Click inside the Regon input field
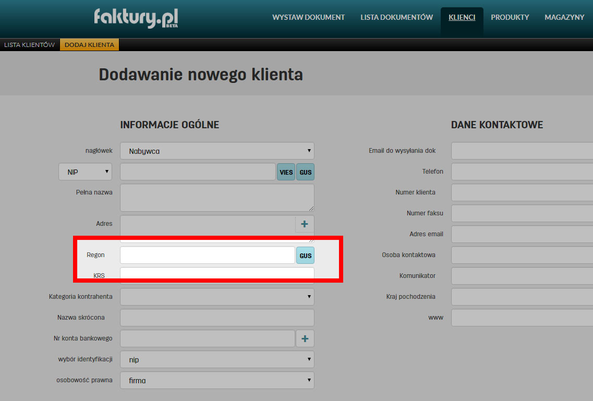 pos(207,255)
